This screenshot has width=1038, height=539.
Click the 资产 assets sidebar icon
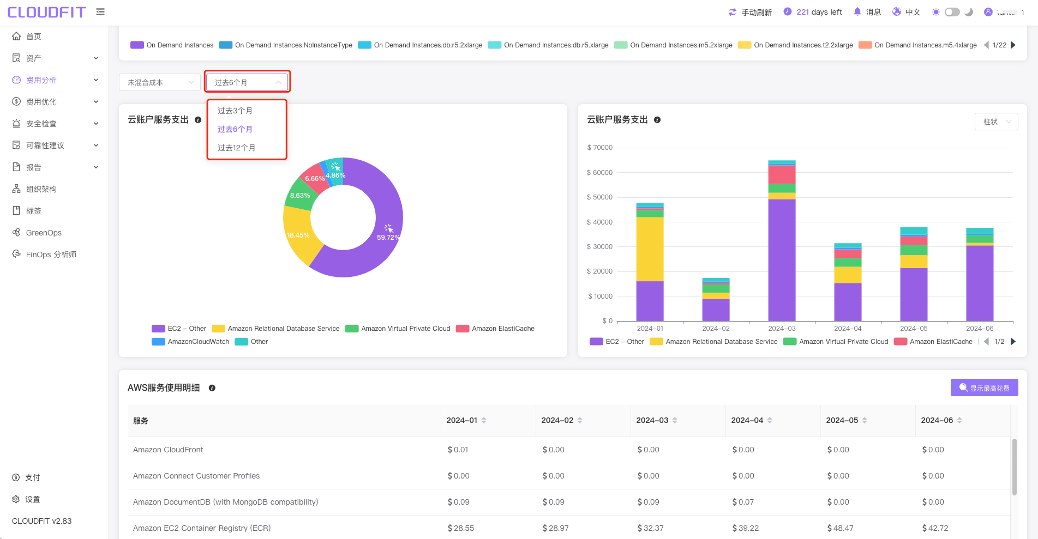(x=16, y=58)
